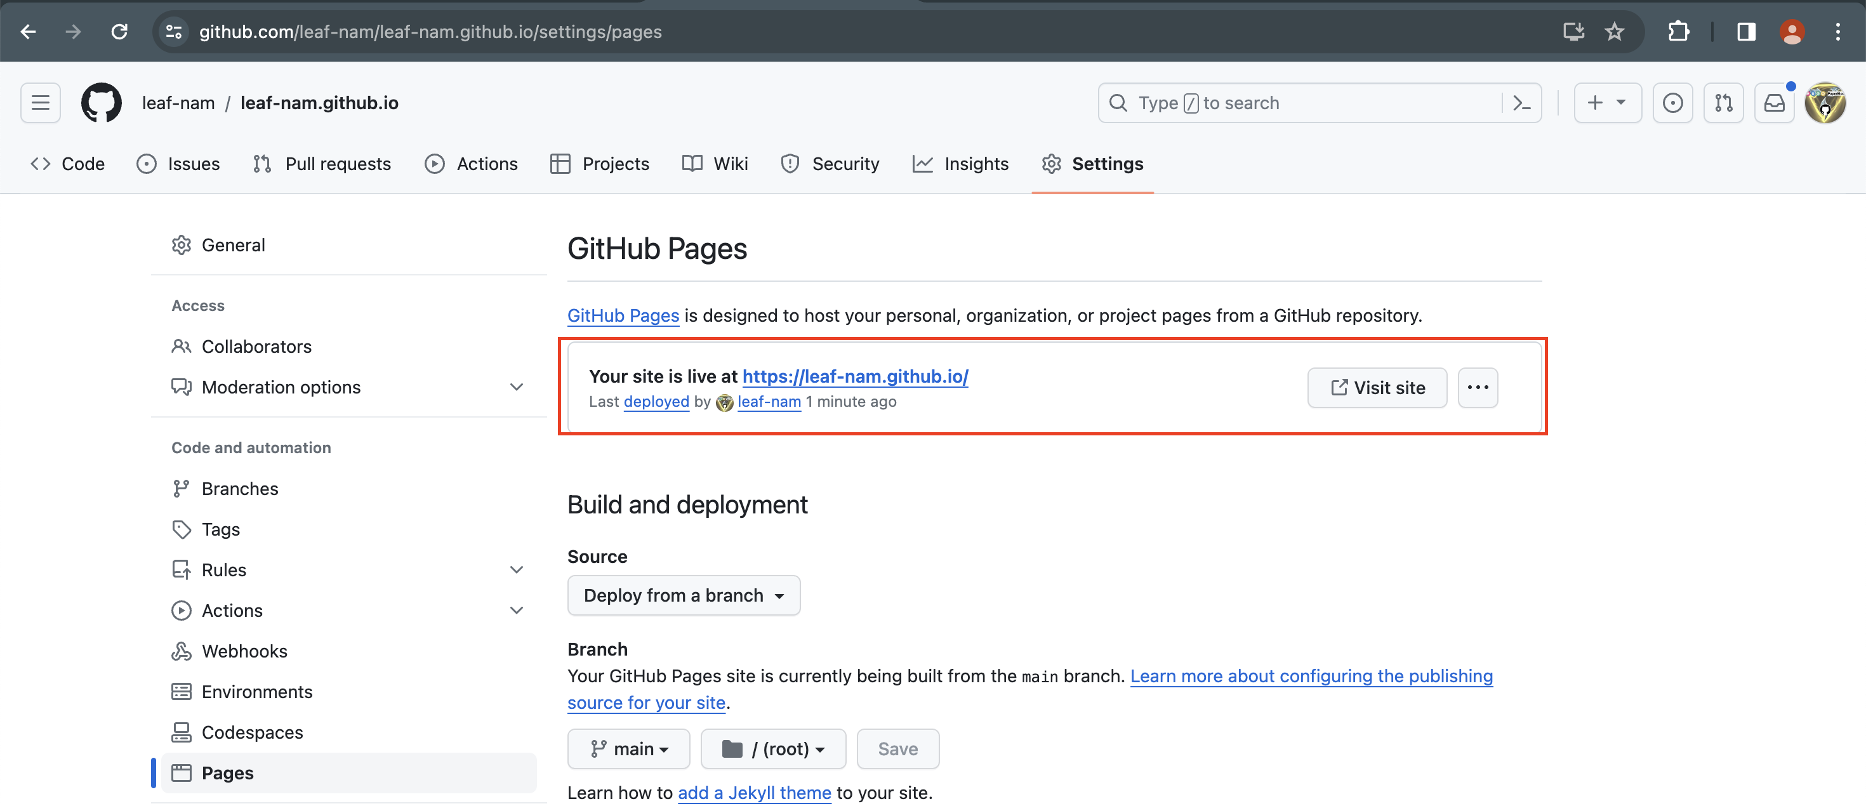Open GitHub issues icon in header
The image size is (1866, 806).
(x=1672, y=103)
